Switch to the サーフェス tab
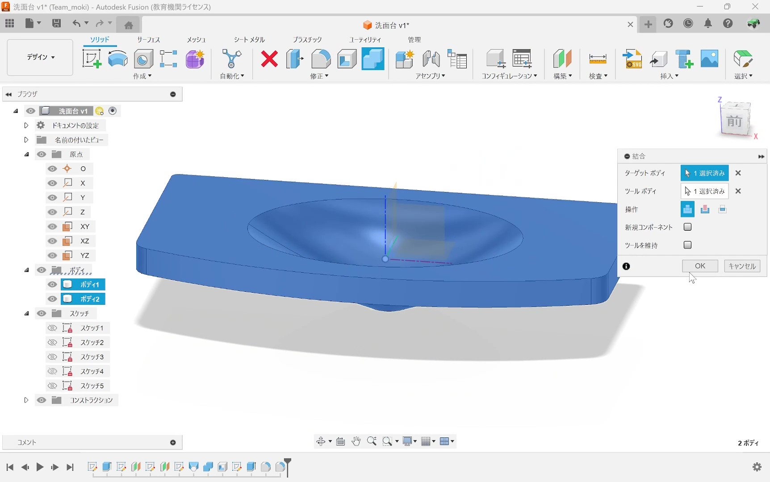Viewport: 770px width, 482px height. pos(148,40)
